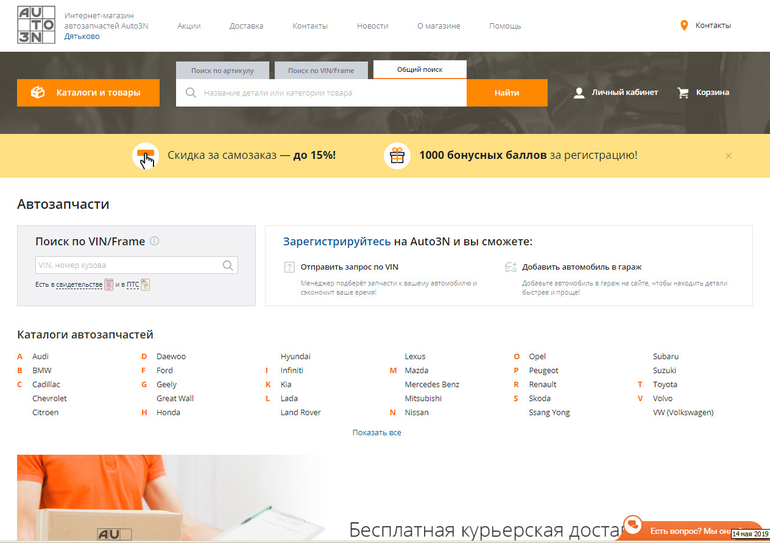
Task: Click the magnifier icon in the main search bar
Action: (191, 93)
